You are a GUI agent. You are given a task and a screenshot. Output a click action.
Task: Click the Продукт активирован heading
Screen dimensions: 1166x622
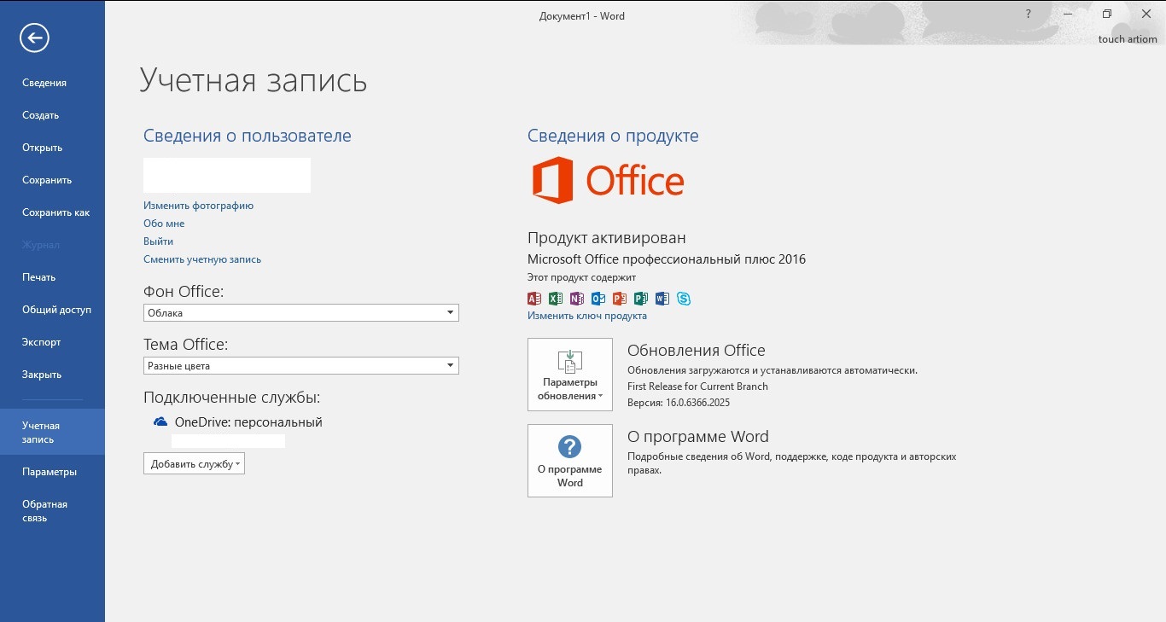607,238
